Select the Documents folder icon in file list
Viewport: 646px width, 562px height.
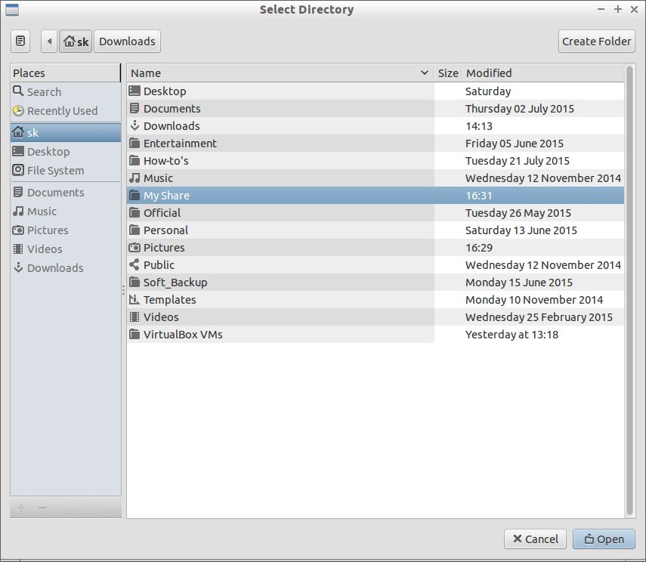click(134, 108)
